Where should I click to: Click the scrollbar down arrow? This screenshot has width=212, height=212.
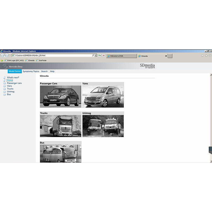click(x=211, y=161)
